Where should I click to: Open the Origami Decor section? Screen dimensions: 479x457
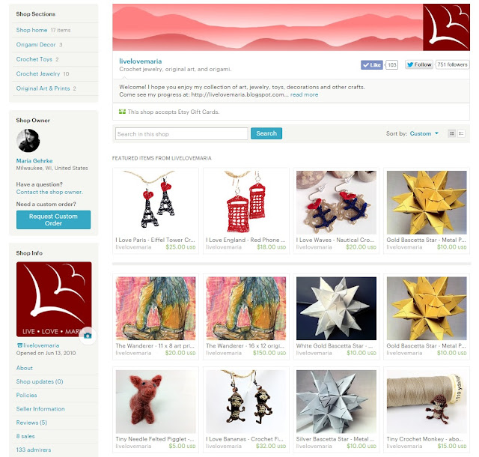tap(36, 45)
